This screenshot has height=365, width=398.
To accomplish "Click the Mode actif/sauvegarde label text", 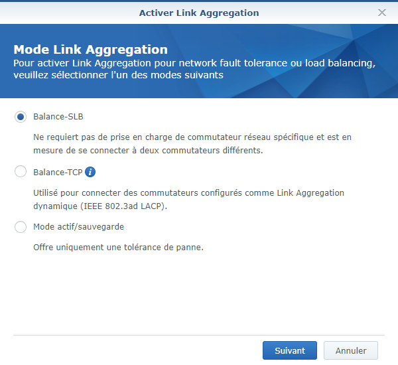I will coord(79,226).
